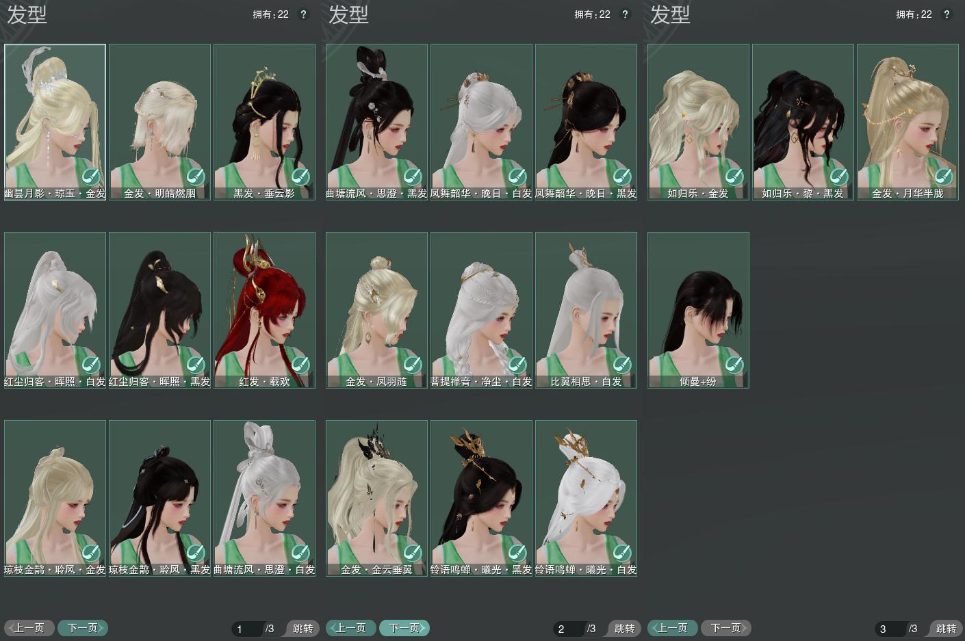Click dye brush icon on 黑发·垂云影 card
This screenshot has height=641, width=965.
300,176
